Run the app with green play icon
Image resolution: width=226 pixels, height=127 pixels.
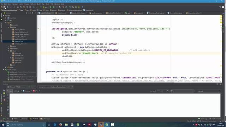point(51,7)
